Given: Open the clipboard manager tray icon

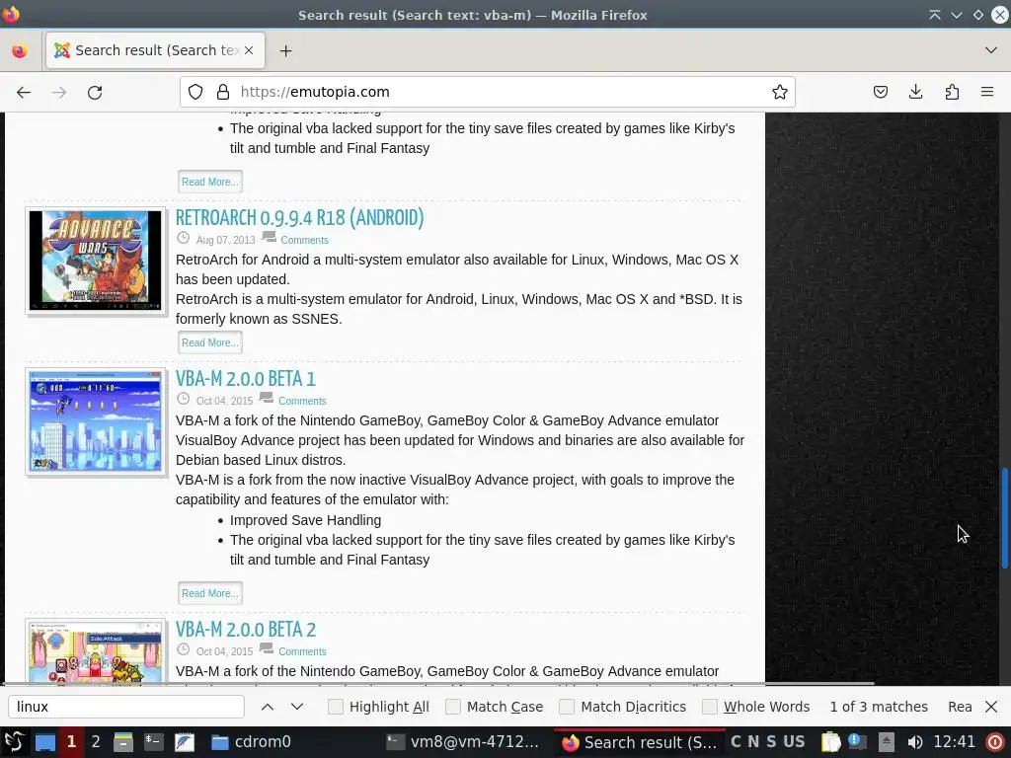Looking at the screenshot, I should [831, 742].
